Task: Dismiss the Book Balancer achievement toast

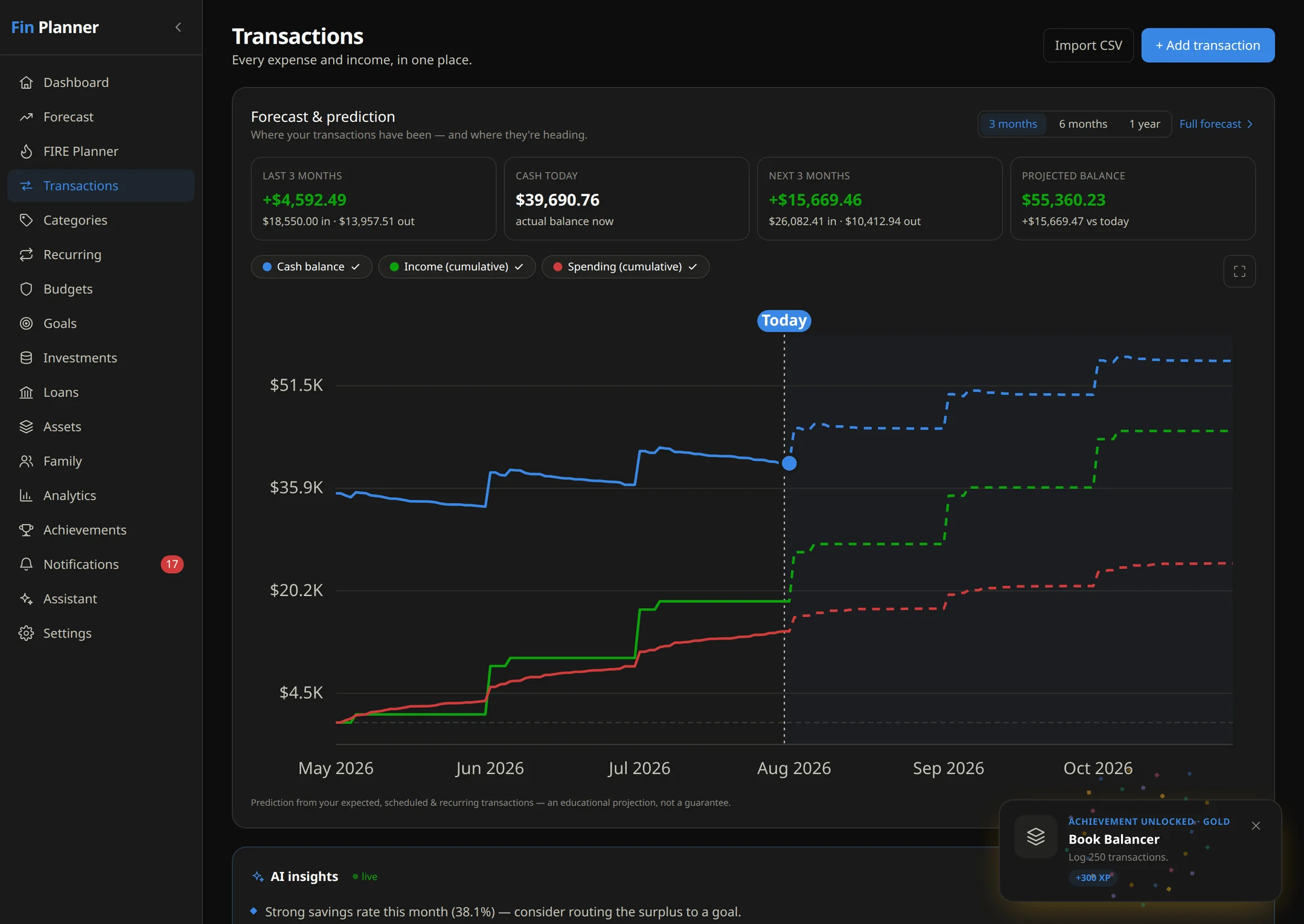Action: [x=1256, y=826]
